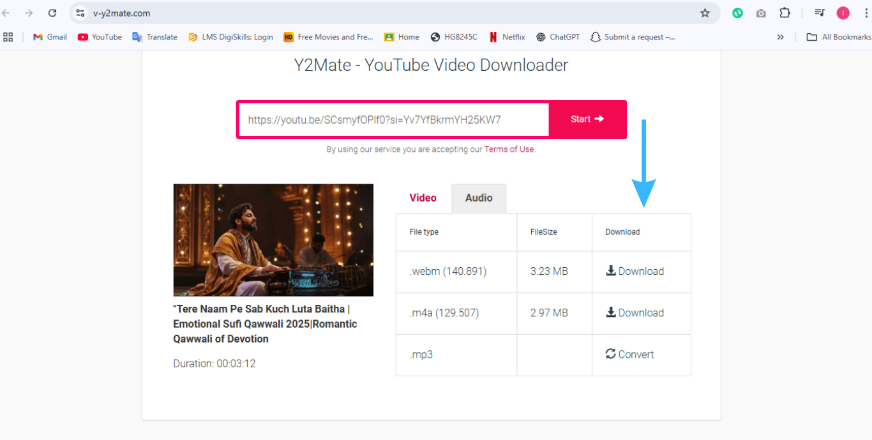Open the media controls icon in toolbar
This screenshot has width=872, height=440.
coord(820,13)
